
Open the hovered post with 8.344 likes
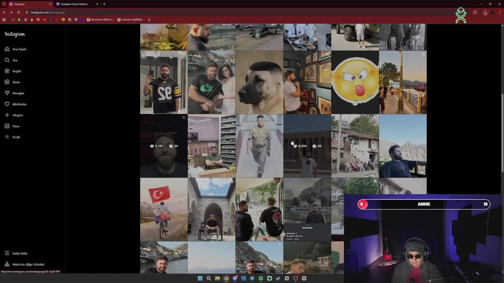coord(307,146)
